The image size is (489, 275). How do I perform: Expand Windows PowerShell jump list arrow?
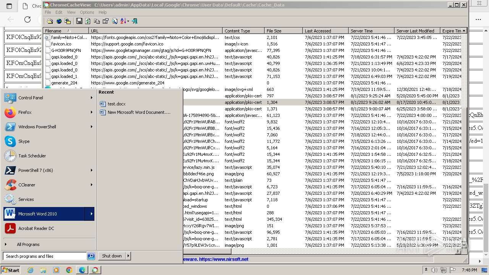[91, 127]
